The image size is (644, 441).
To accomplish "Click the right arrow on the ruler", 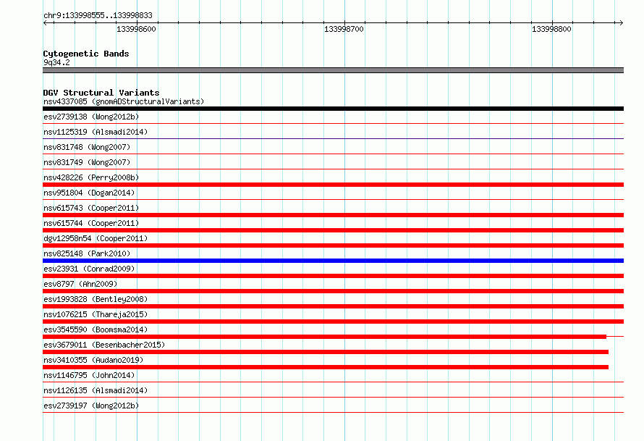I will pos(621,22).
